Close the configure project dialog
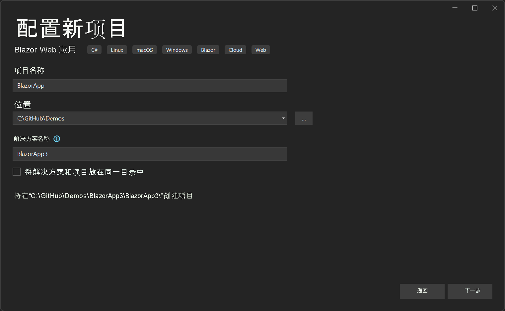 495,8
